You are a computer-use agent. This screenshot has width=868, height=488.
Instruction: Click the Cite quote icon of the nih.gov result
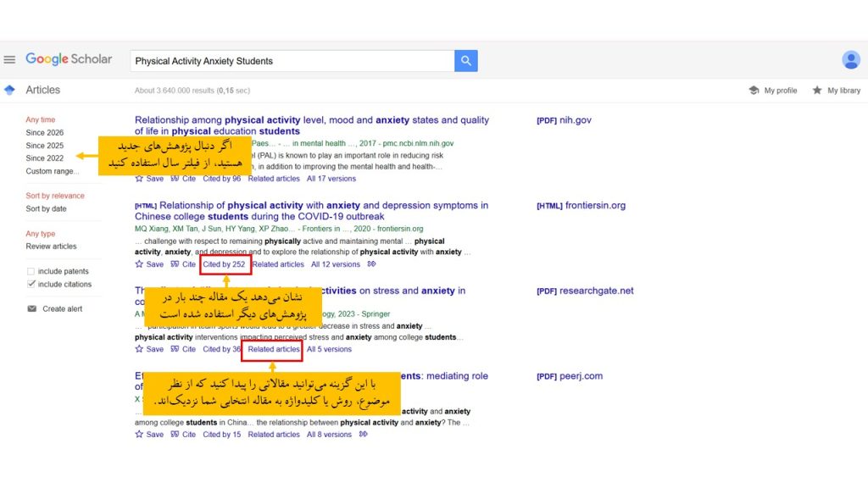pos(175,179)
